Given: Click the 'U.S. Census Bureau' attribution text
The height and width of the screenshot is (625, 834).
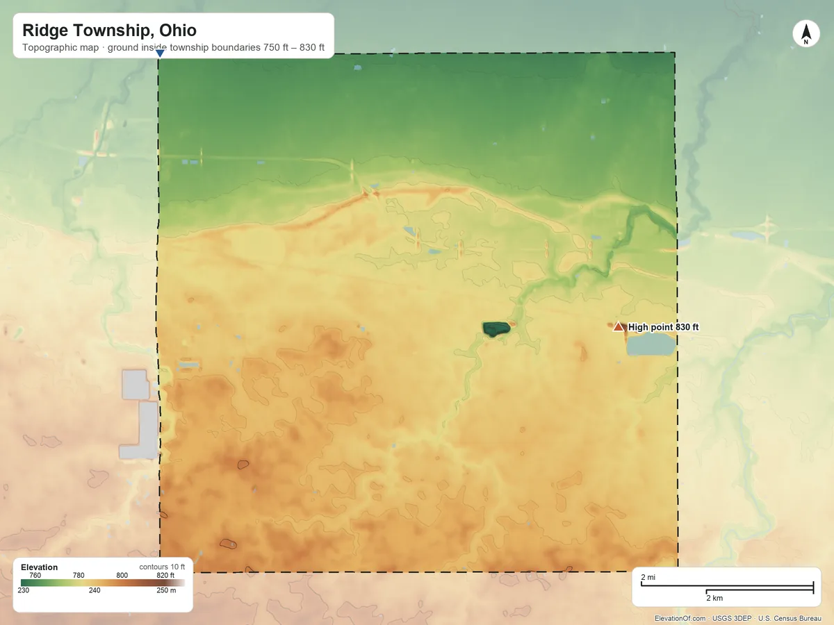Looking at the screenshot, I should (x=790, y=618).
